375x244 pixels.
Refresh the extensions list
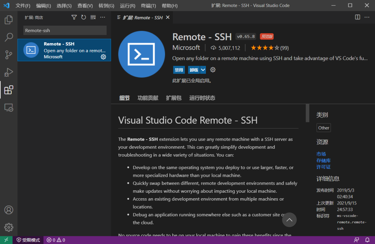click(x=83, y=17)
